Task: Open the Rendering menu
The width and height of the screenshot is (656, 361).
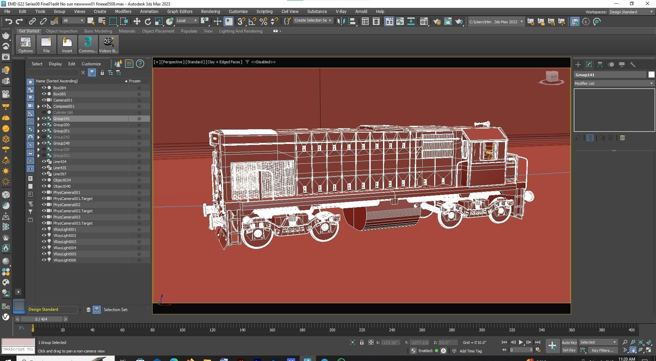Action: (210, 11)
